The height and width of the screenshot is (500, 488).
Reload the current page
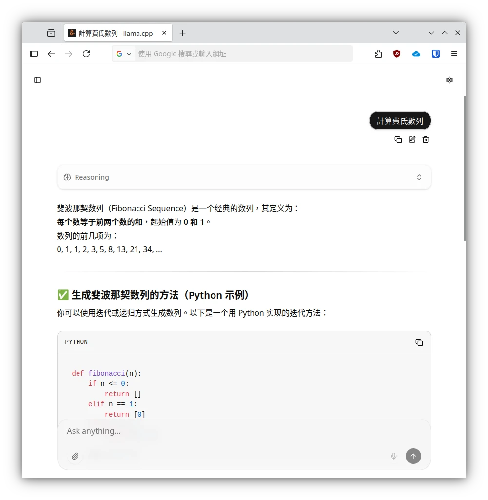pos(86,54)
